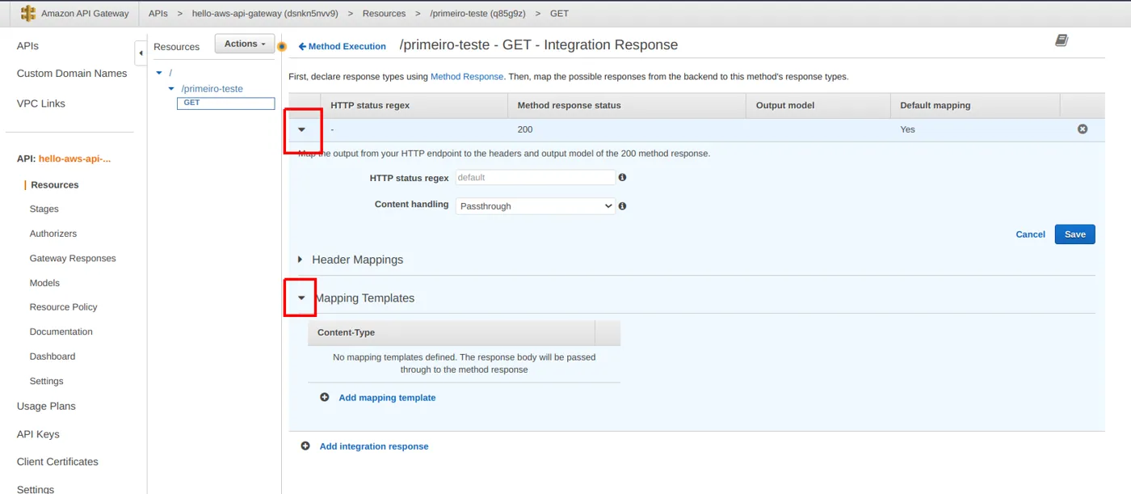Click the Save button

[x=1075, y=234]
